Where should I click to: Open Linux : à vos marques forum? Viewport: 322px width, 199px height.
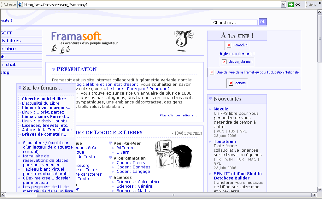[47, 108]
